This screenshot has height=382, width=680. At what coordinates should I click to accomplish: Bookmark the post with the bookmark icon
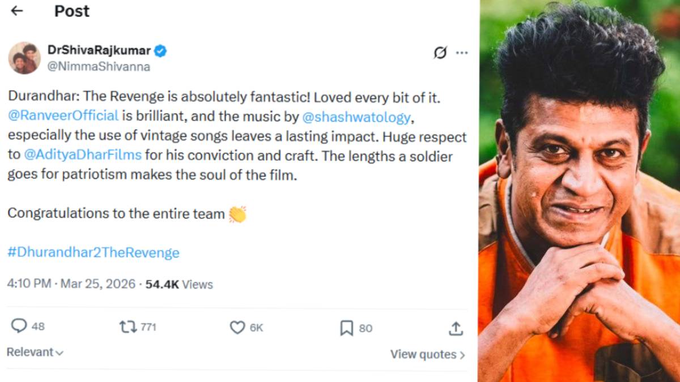[347, 327]
